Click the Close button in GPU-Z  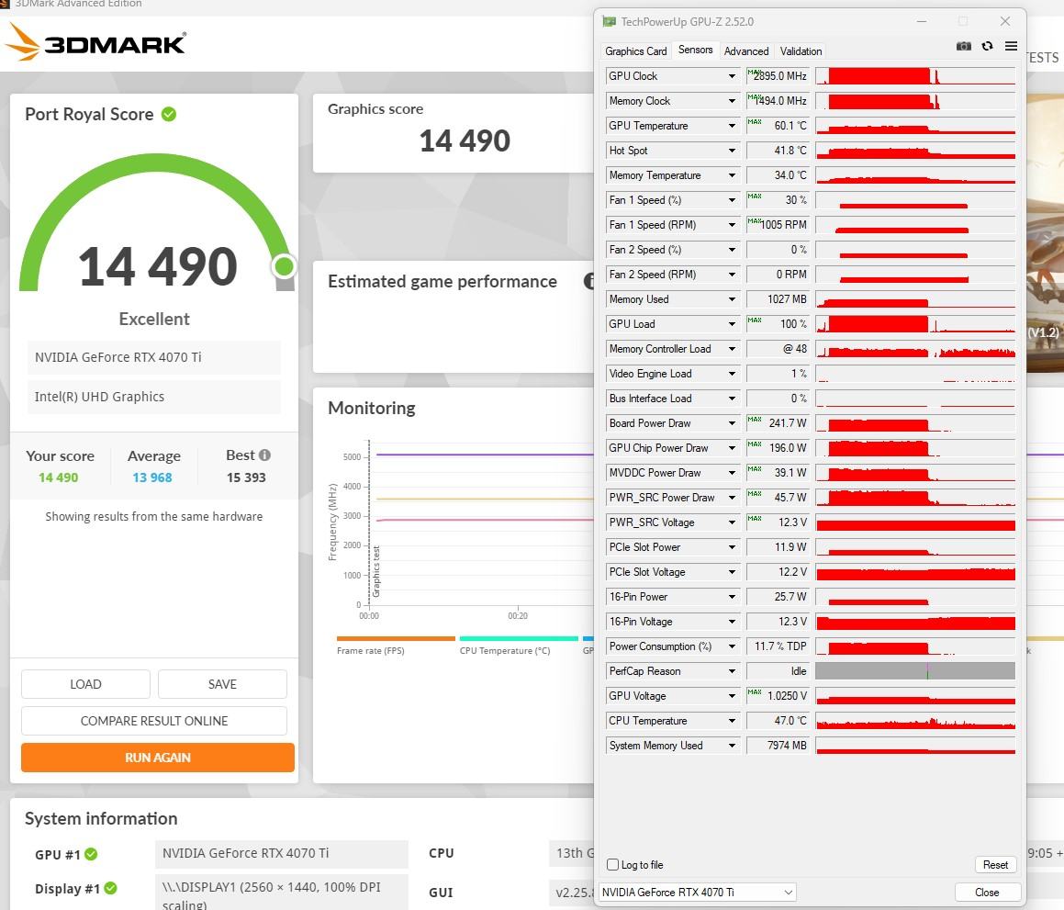pos(987,893)
